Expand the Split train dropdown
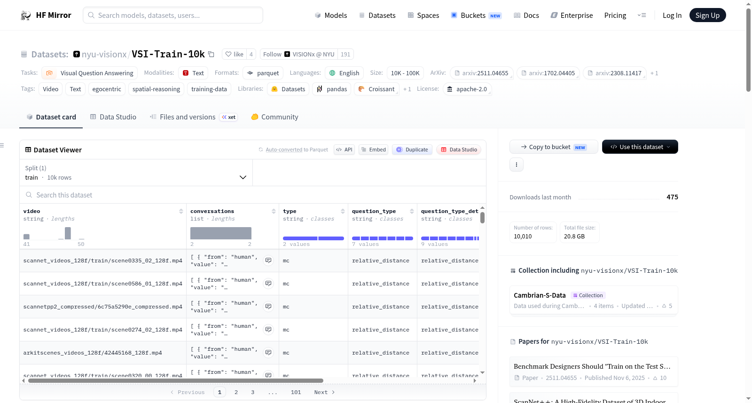This screenshot has width=752, height=403. (136, 173)
